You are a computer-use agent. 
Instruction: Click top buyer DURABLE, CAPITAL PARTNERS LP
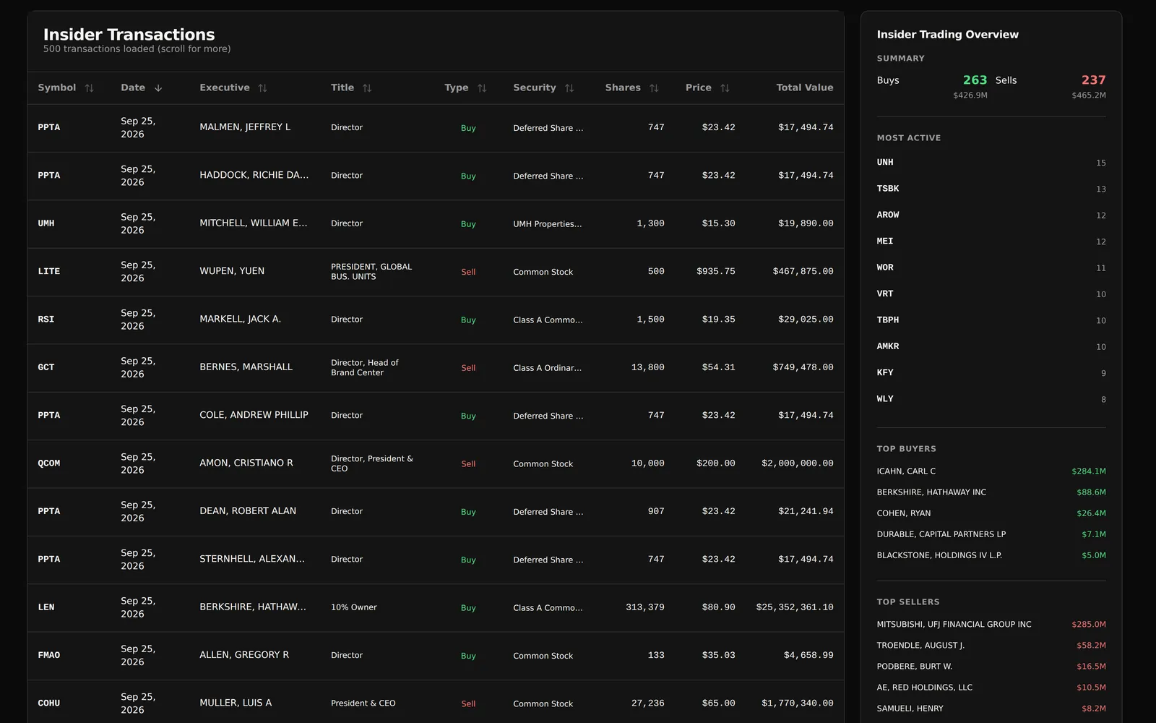coord(941,534)
